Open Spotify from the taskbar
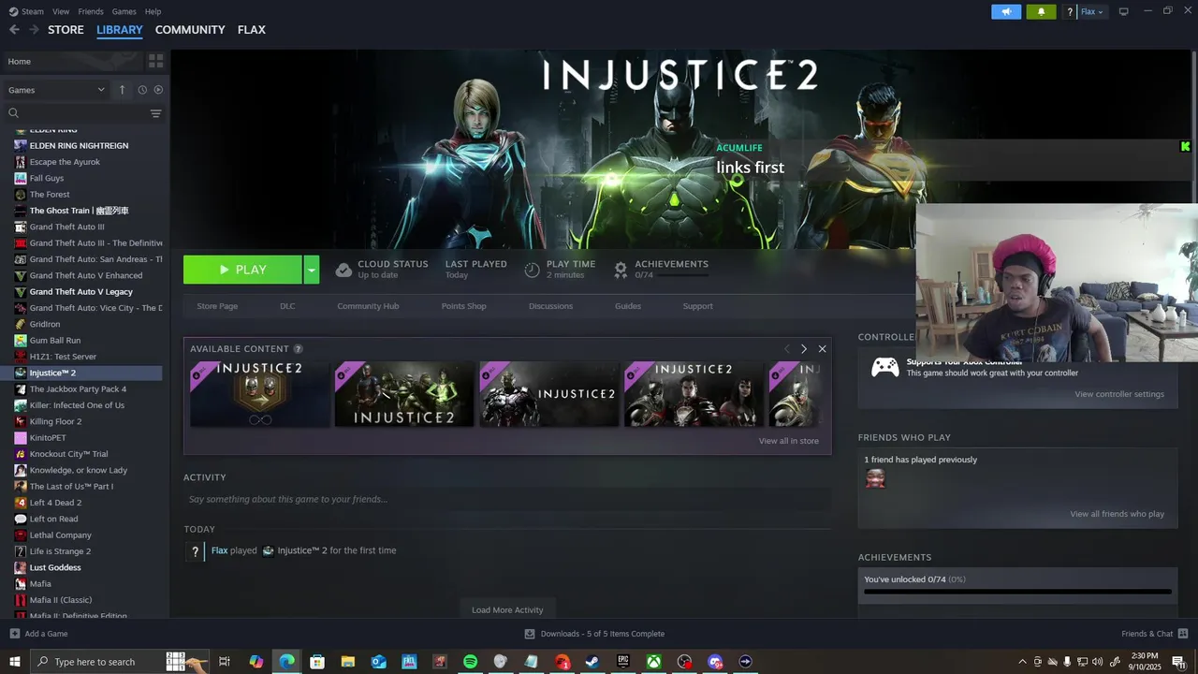 [x=471, y=662]
